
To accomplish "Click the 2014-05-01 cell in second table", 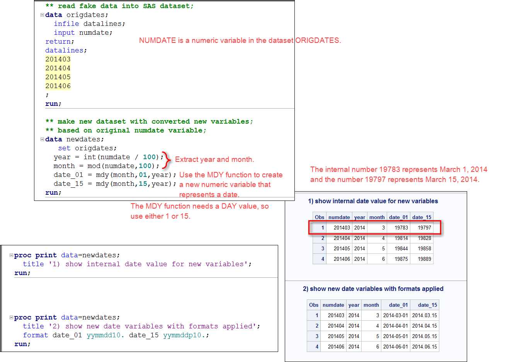I will 395,337.
